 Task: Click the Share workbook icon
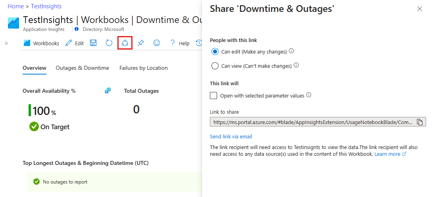[125, 43]
